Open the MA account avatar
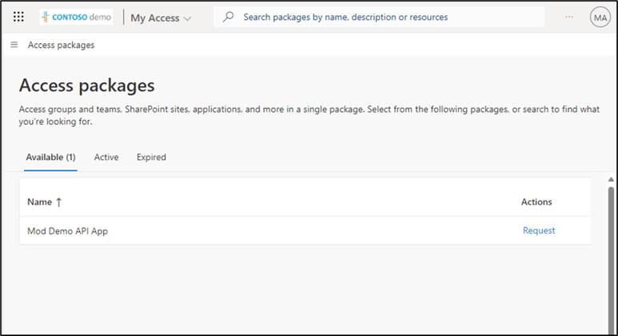618x336 pixels. [x=600, y=18]
